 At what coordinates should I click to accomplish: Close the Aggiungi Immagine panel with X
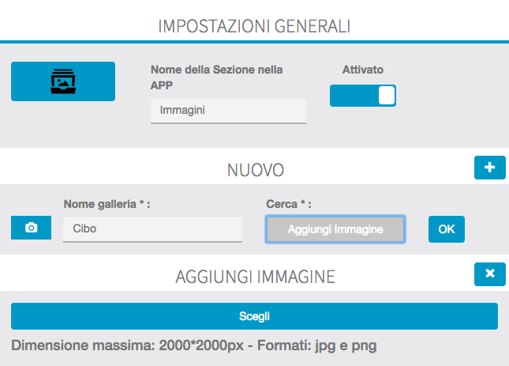(489, 274)
